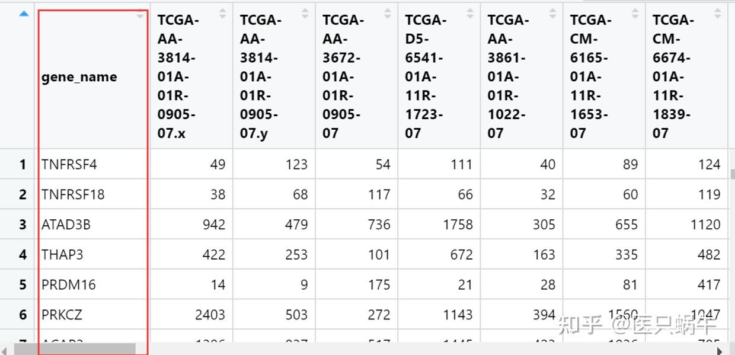
Task: Sort TCGA-AA-3672 column arrows
Action: click(x=388, y=14)
